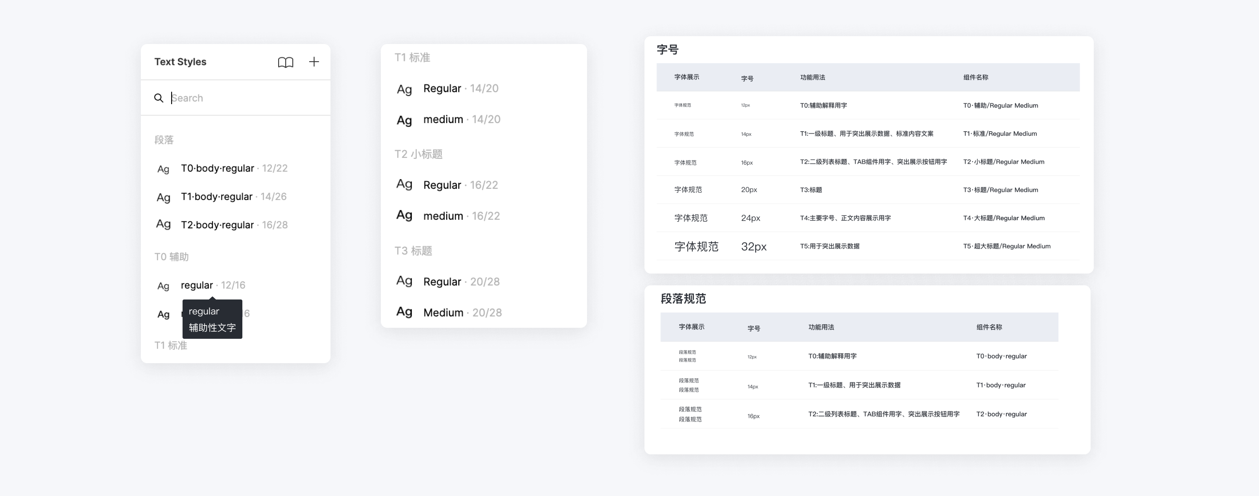Click Ag preview of T0·body·regular style
1259x496 pixels.
click(163, 169)
